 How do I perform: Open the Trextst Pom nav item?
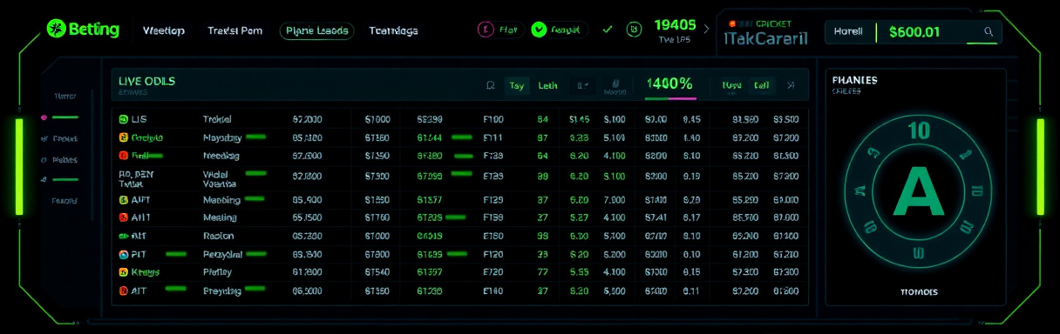(234, 30)
